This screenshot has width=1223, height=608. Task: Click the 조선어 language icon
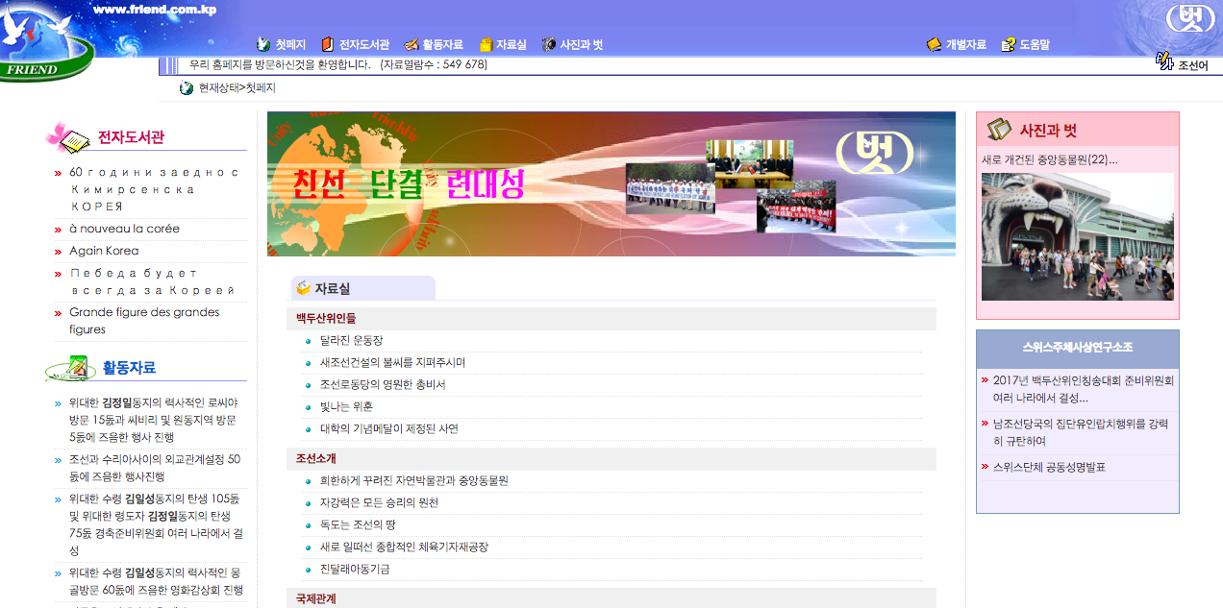pos(1164,62)
